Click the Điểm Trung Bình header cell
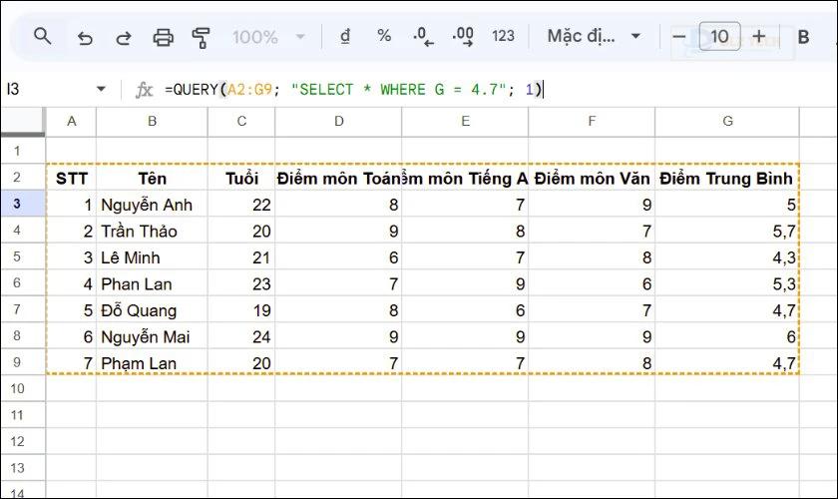 (x=727, y=178)
